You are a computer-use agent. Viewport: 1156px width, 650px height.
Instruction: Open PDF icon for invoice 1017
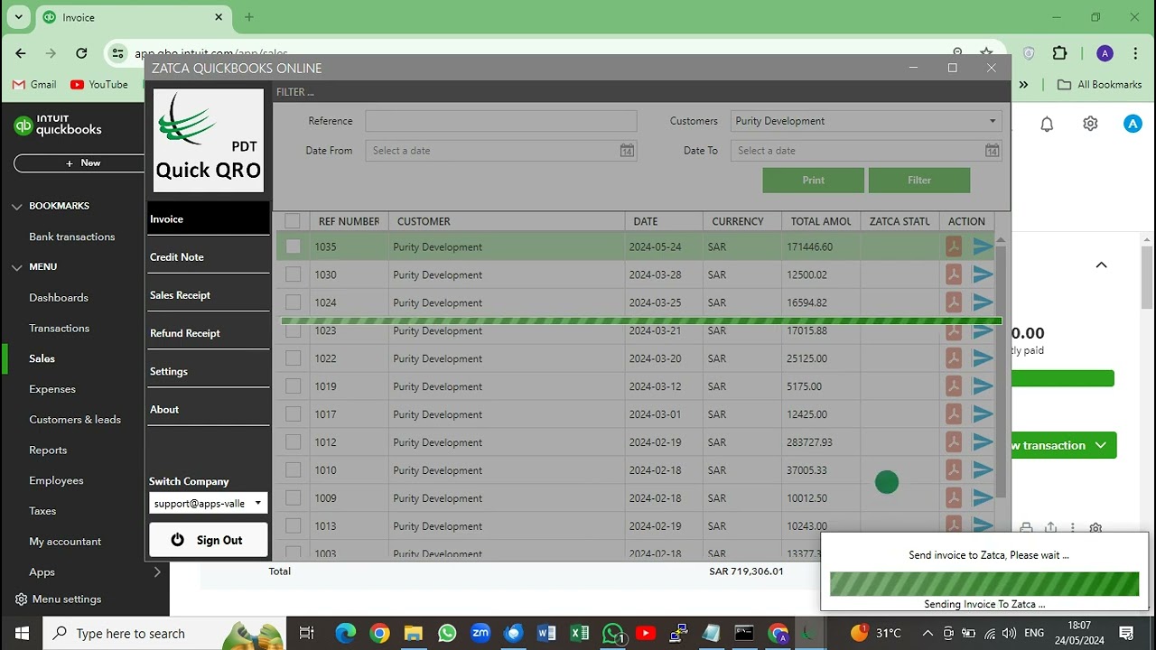pos(954,414)
